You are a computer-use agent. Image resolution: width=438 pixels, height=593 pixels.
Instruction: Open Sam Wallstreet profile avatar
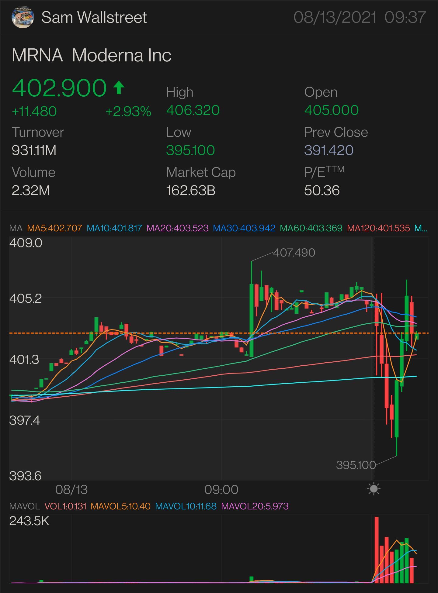tap(23, 17)
